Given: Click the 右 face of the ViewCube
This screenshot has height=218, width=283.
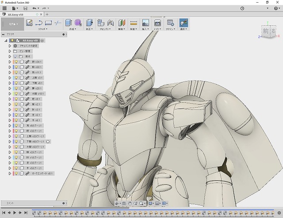Looking at the screenshot, I should [273, 31].
